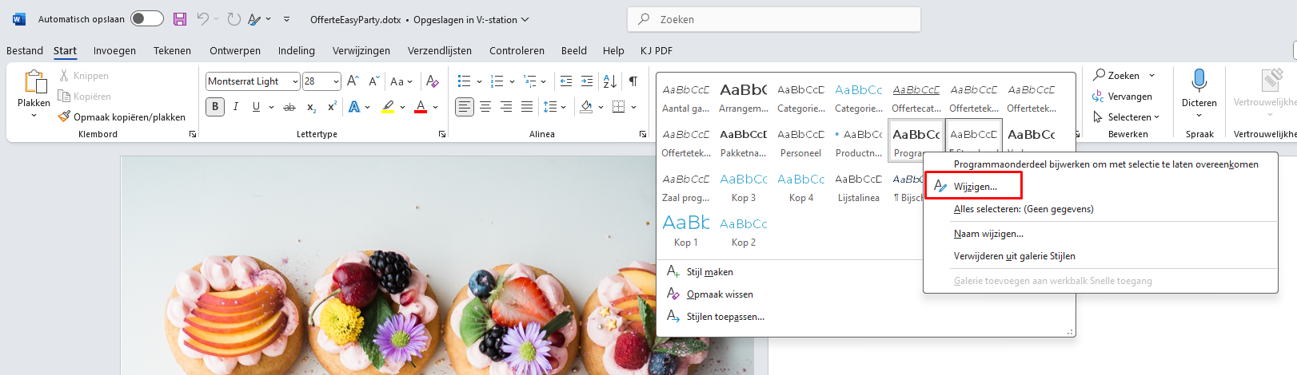Apply numbered list formatting

(497, 81)
